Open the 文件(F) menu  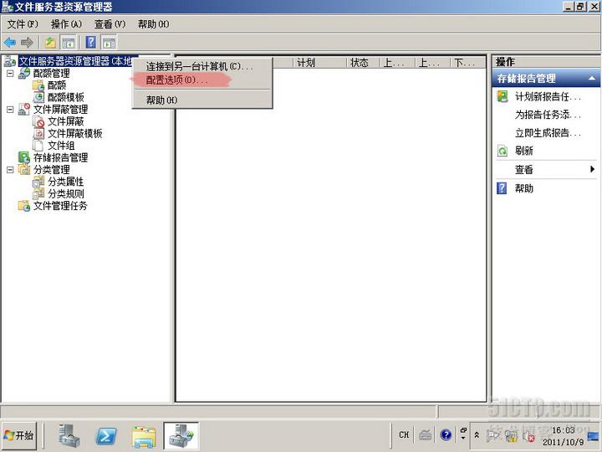click(x=23, y=24)
